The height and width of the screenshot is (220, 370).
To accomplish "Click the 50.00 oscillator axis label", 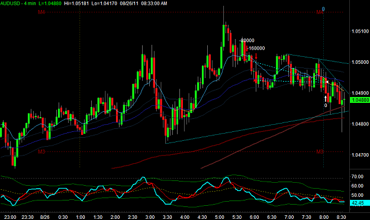I will tap(357, 195).
